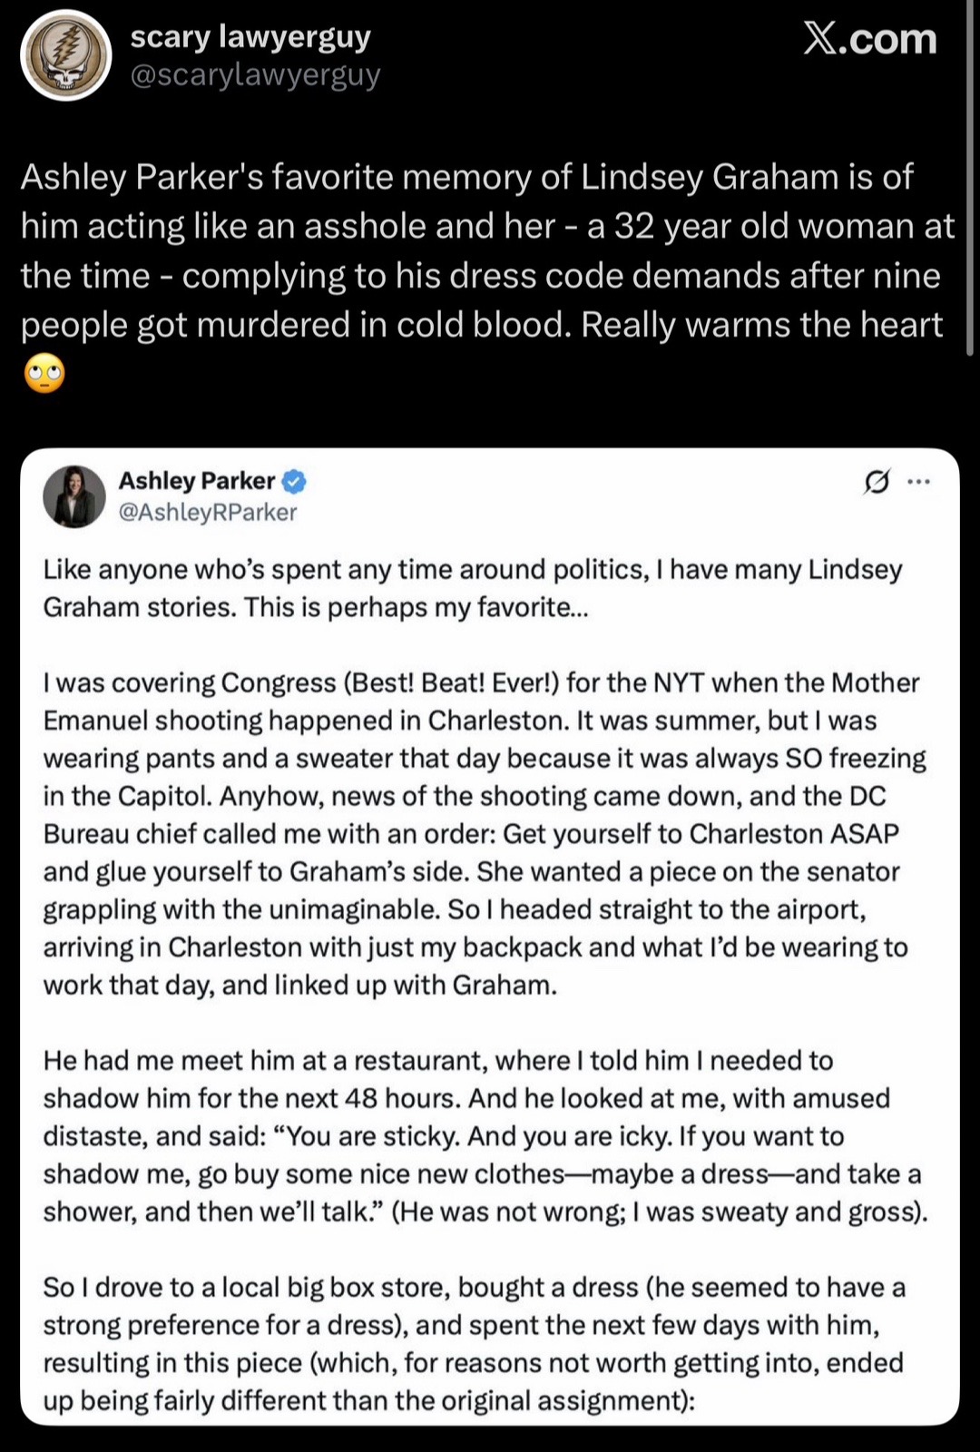This screenshot has width=980, height=1452.
Task: Click the Ashley Parker display name
Action: tap(197, 480)
